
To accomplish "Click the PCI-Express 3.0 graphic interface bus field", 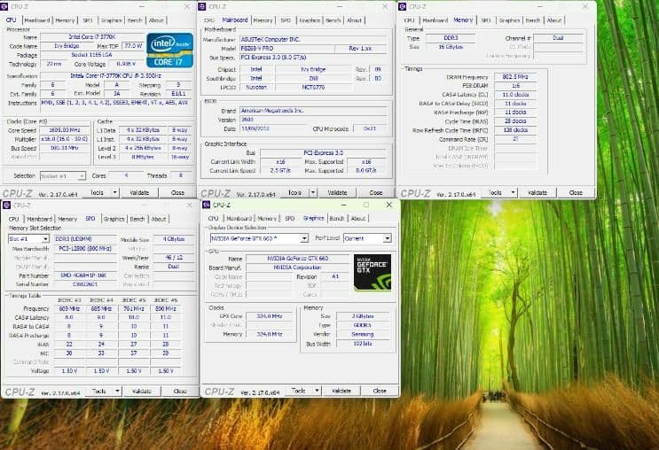I will (x=323, y=152).
